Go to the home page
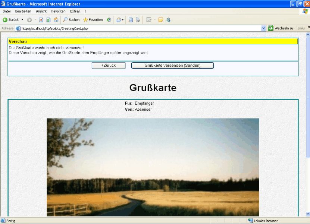The height and width of the screenshot is (224, 310). [x=56, y=20]
